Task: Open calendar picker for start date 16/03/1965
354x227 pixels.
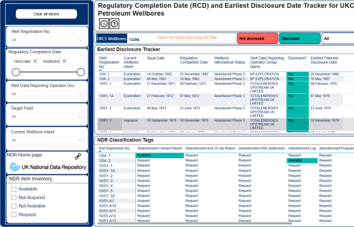Action: pos(35,61)
